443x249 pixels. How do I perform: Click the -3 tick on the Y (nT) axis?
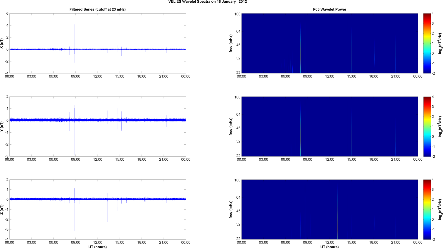pos(6,156)
